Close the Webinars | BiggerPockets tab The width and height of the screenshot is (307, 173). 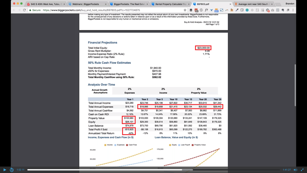click(x=106, y=4)
